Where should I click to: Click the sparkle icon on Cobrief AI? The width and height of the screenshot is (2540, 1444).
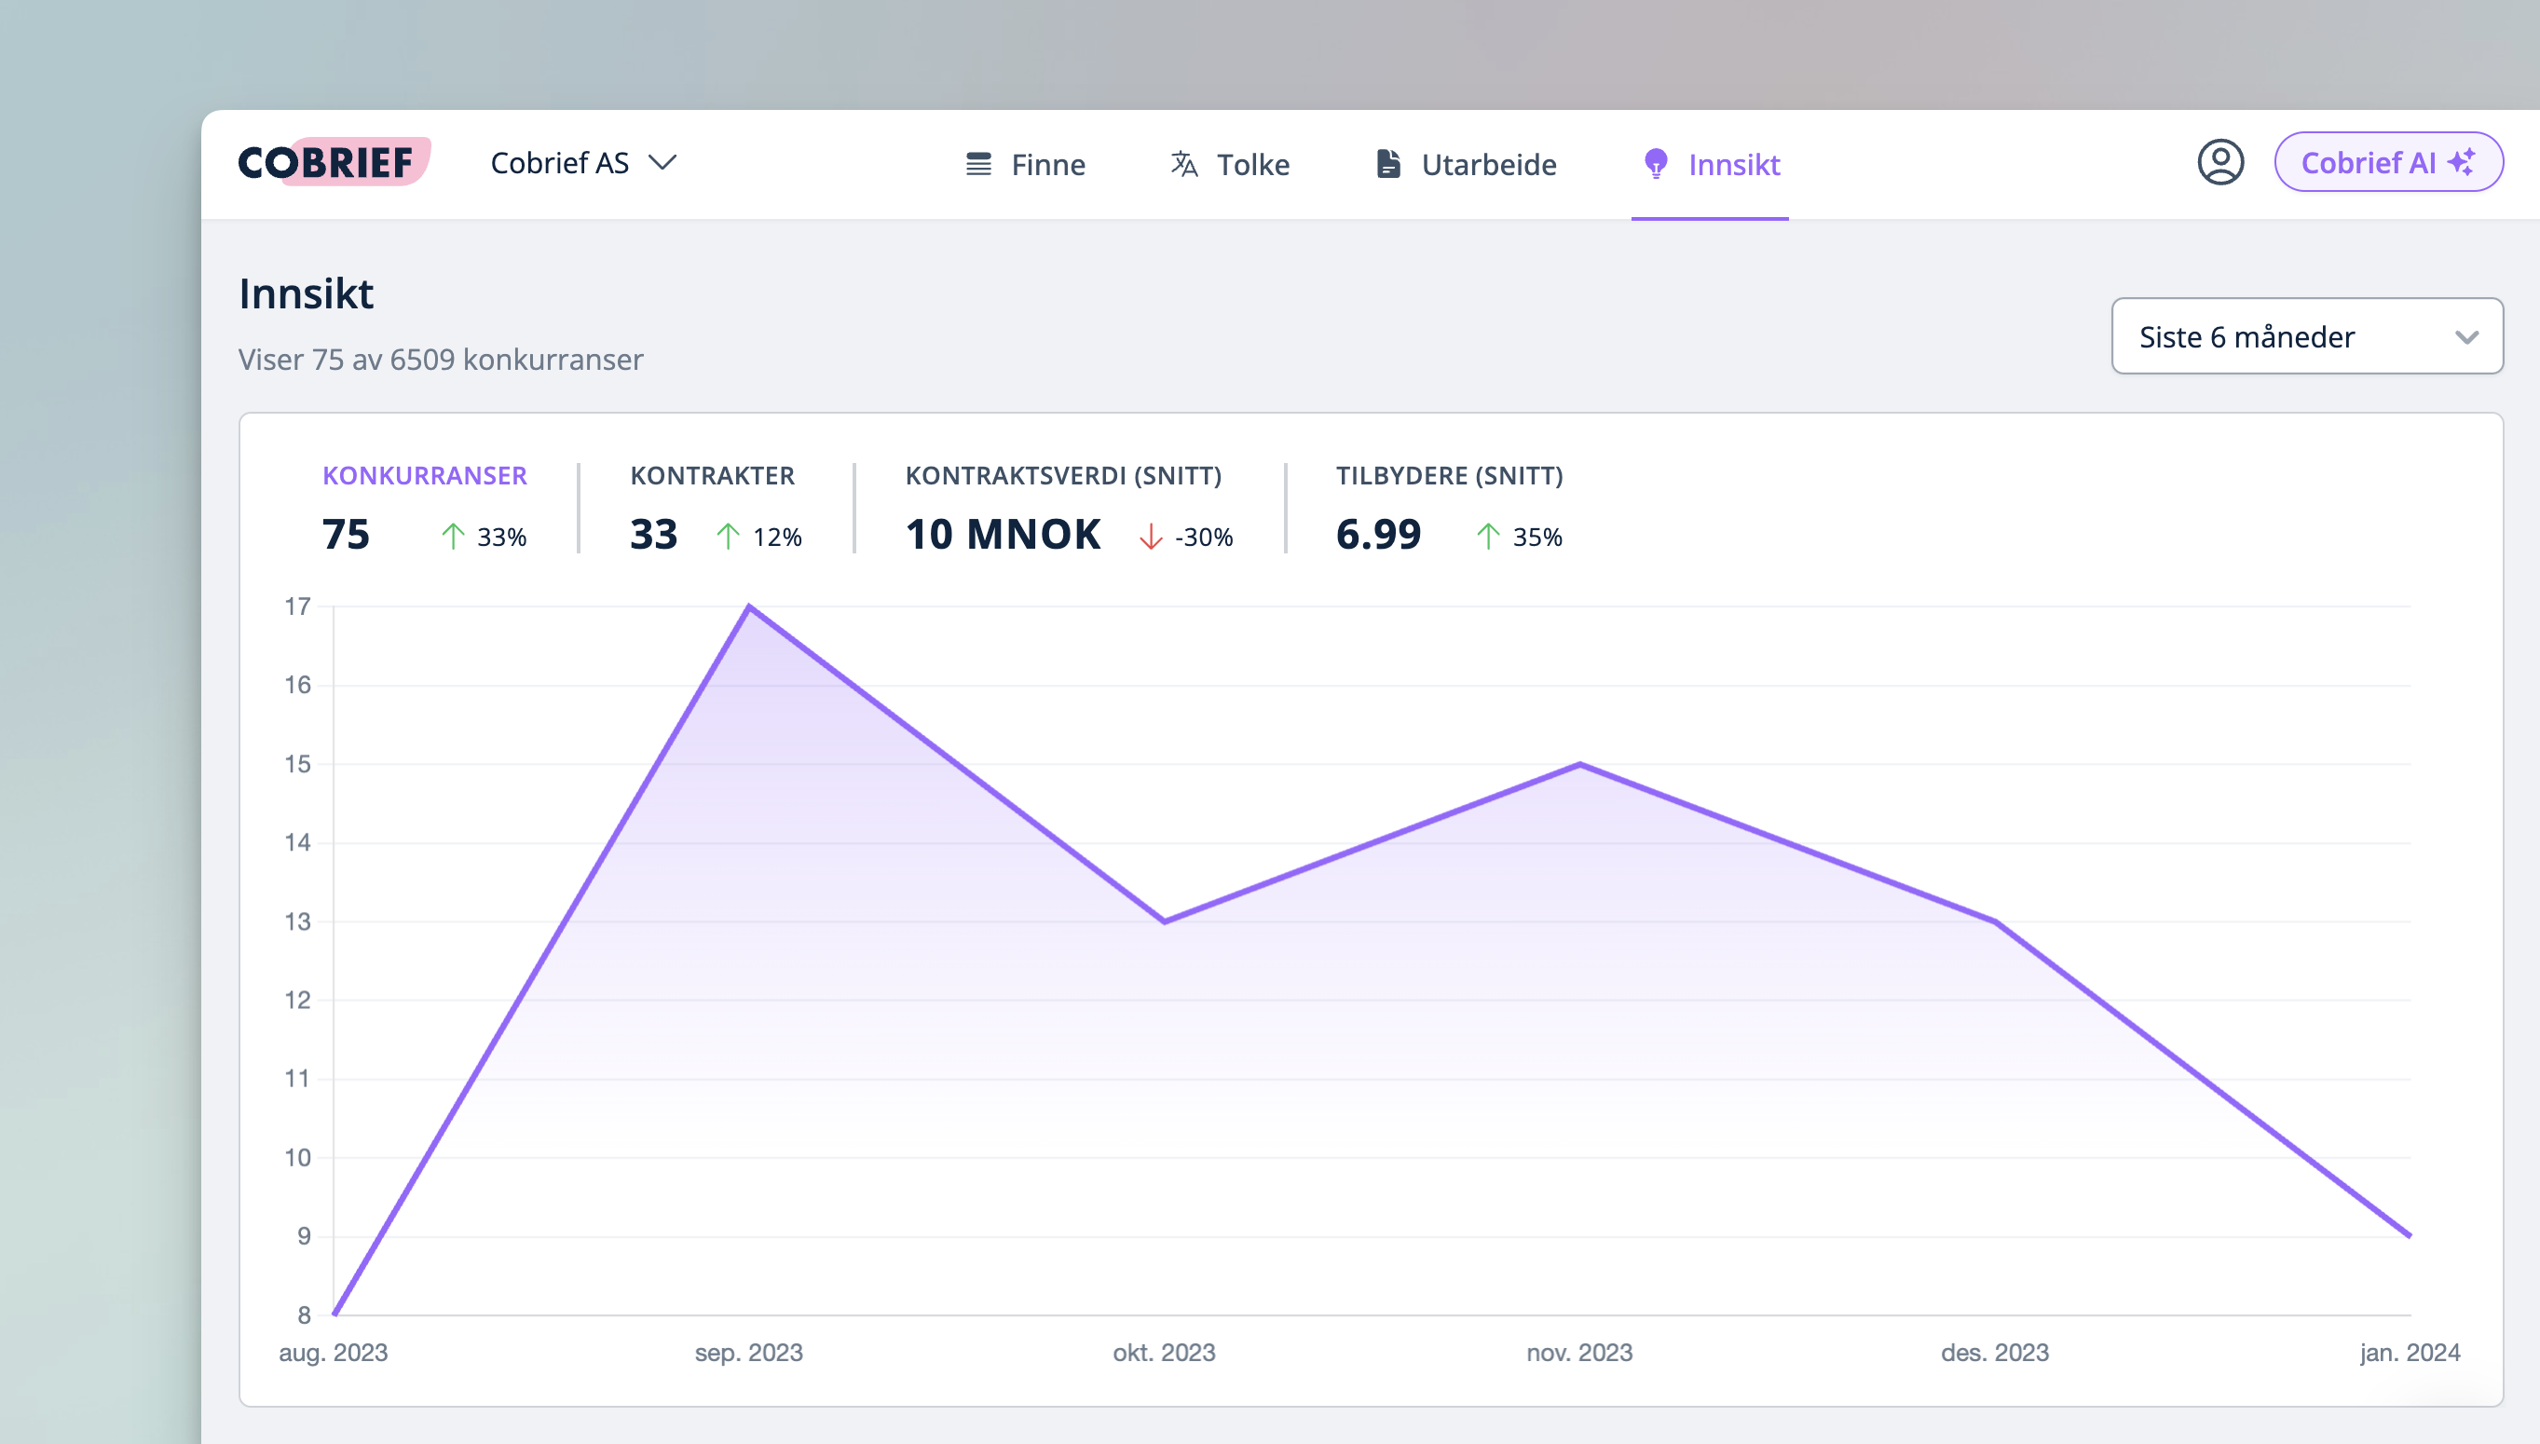tap(2463, 162)
